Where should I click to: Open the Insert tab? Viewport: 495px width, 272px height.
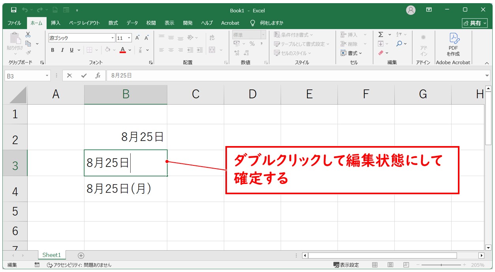56,23
